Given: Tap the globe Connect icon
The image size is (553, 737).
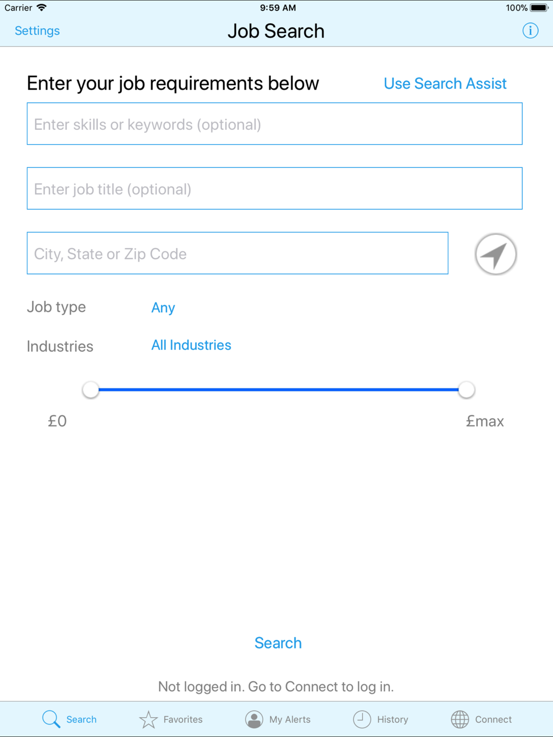Looking at the screenshot, I should (460, 719).
